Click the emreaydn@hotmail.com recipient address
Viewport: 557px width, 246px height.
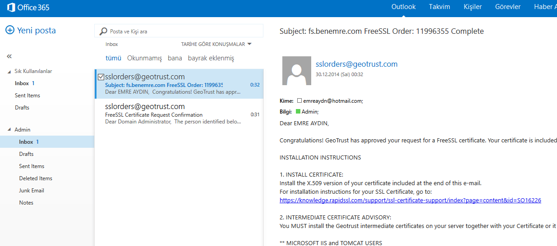[x=333, y=101]
